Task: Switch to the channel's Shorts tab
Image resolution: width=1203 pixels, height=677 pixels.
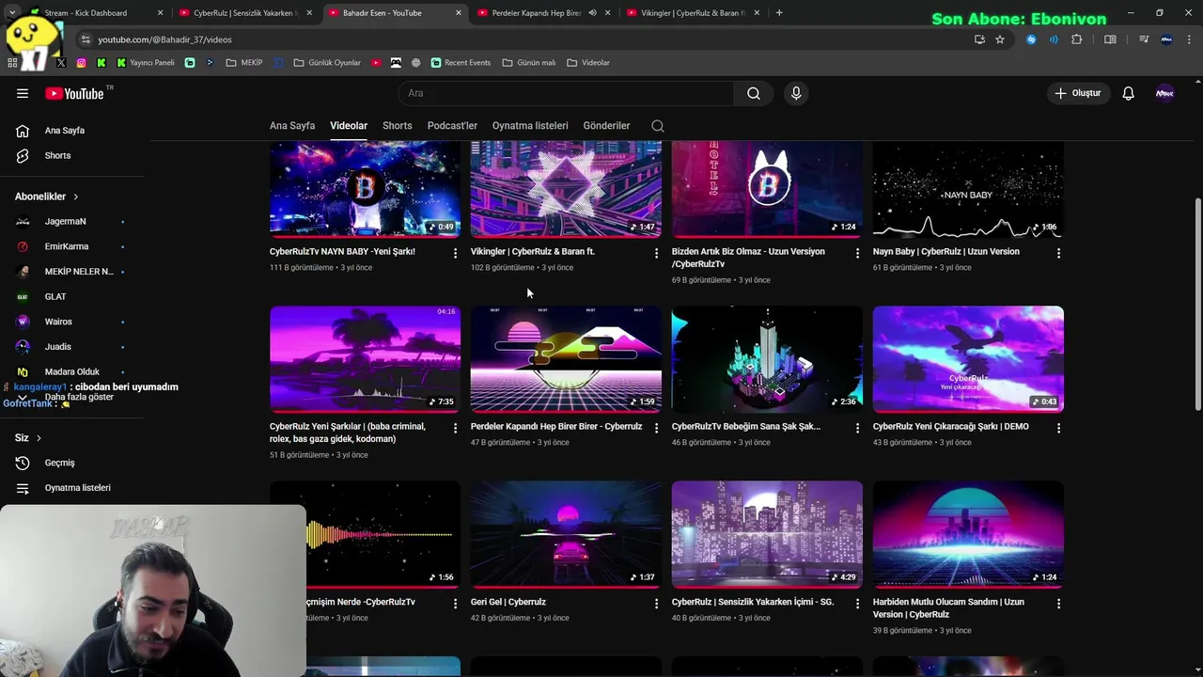Action: pos(397,126)
